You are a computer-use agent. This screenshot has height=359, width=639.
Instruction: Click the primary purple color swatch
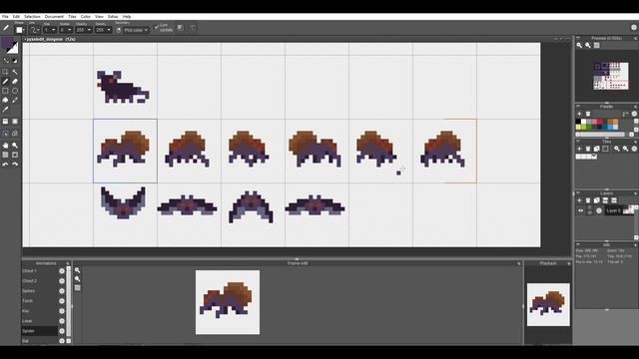tap(7, 43)
